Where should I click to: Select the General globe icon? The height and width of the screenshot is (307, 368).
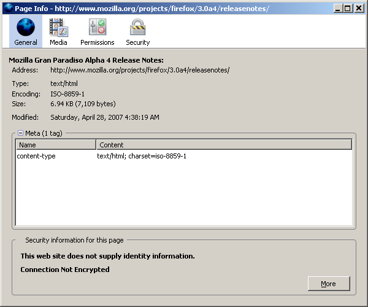point(26,27)
